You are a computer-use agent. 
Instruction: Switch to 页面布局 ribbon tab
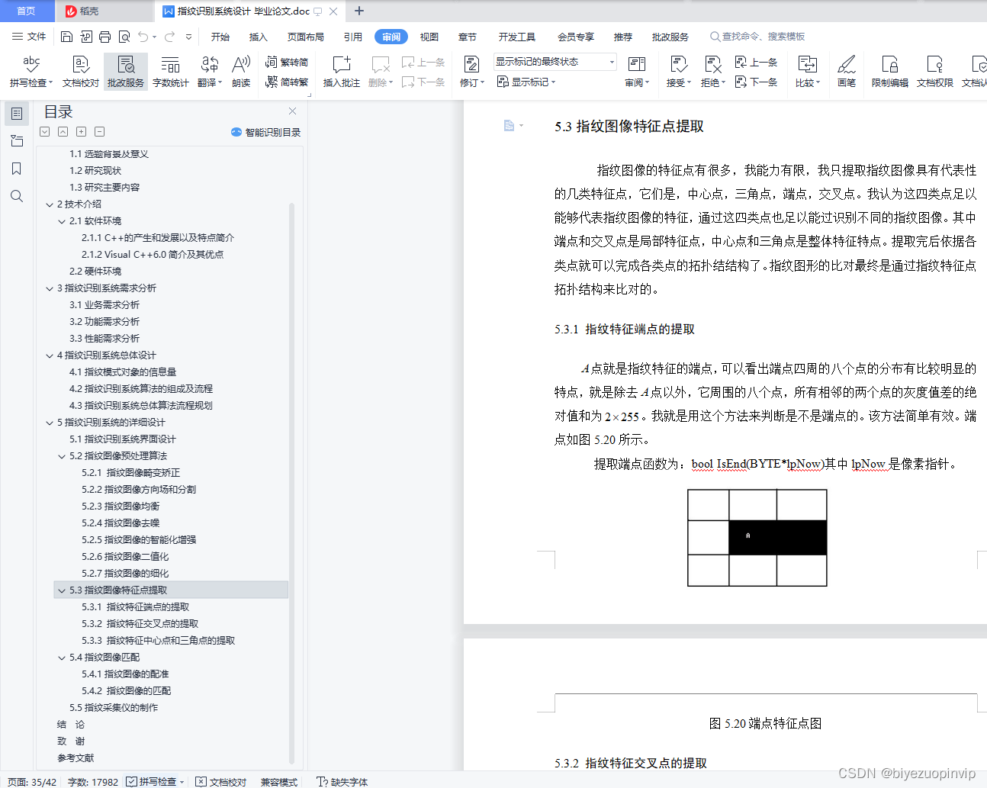(306, 37)
